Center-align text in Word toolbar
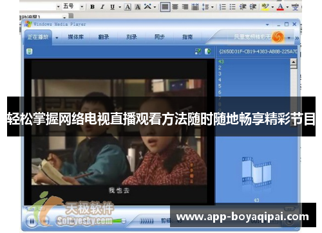The width and height of the screenshot is (322, 233). [x=175, y=7]
